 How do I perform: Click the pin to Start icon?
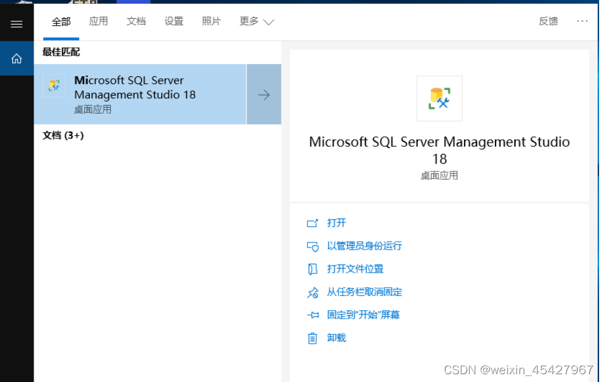312,315
